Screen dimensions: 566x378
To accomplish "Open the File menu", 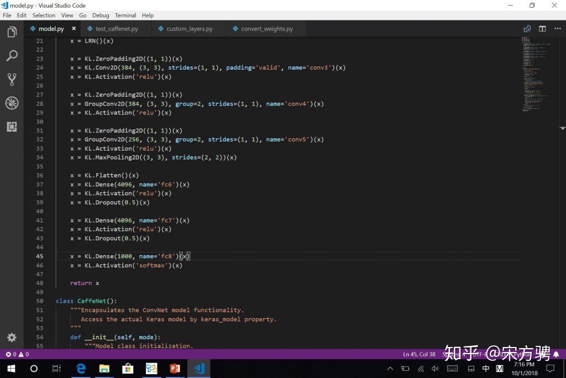I will point(7,15).
